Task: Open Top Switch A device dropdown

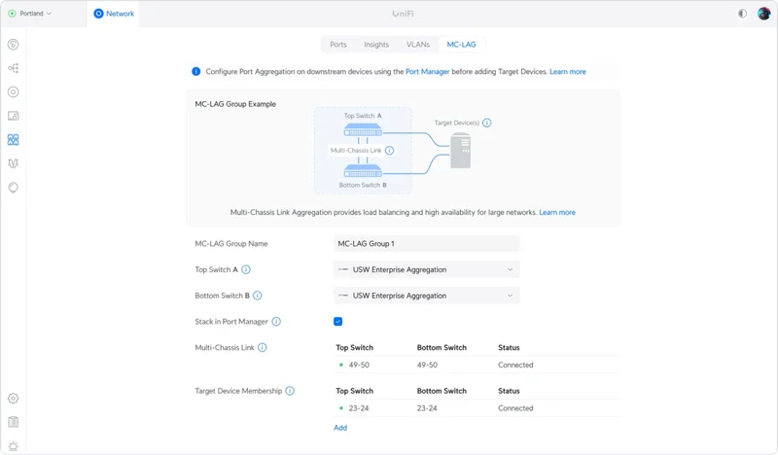Action: coord(426,269)
